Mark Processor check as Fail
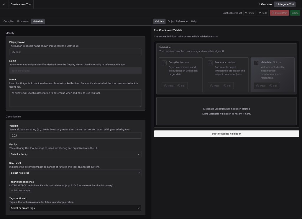 point(227,86)
